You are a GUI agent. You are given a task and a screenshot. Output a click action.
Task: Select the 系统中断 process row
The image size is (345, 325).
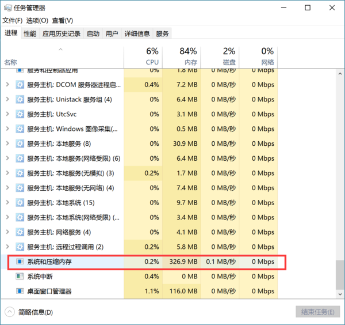(139, 277)
